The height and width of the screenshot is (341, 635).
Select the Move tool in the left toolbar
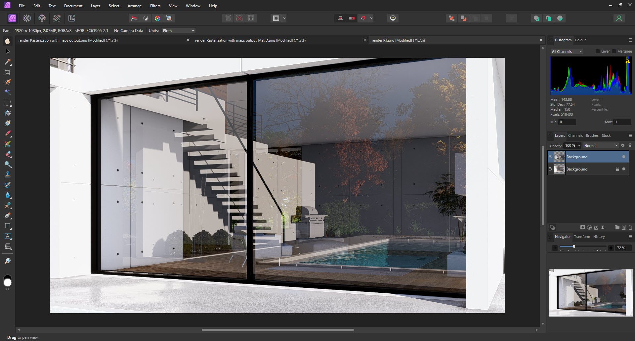click(8, 51)
